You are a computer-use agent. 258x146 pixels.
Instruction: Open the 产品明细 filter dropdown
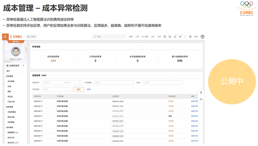pos(114,83)
